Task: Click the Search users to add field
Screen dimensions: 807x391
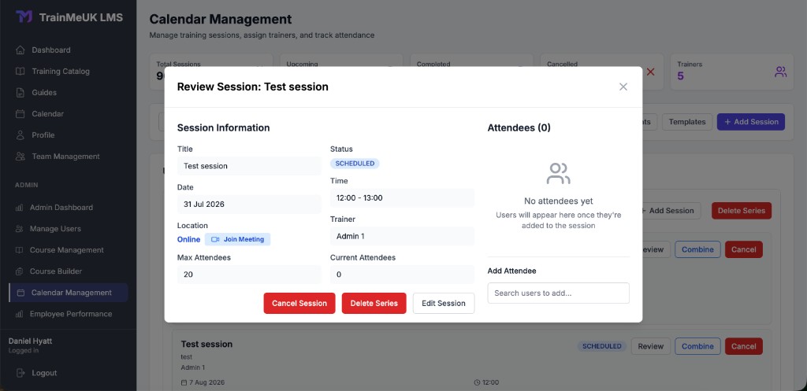Action: [x=559, y=293]
